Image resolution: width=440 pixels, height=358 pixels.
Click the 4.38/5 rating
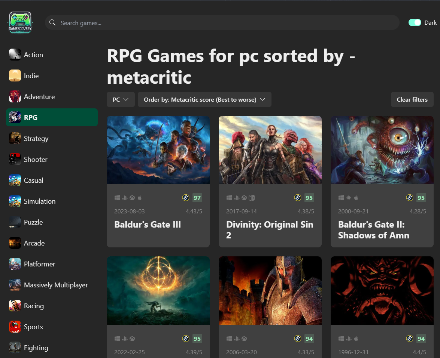pyautogui.click(x=306, y=212)
